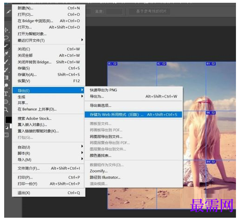Choose 将图层导出到文件...
Viewport: 242px width, 220px height.
point(134,136)
